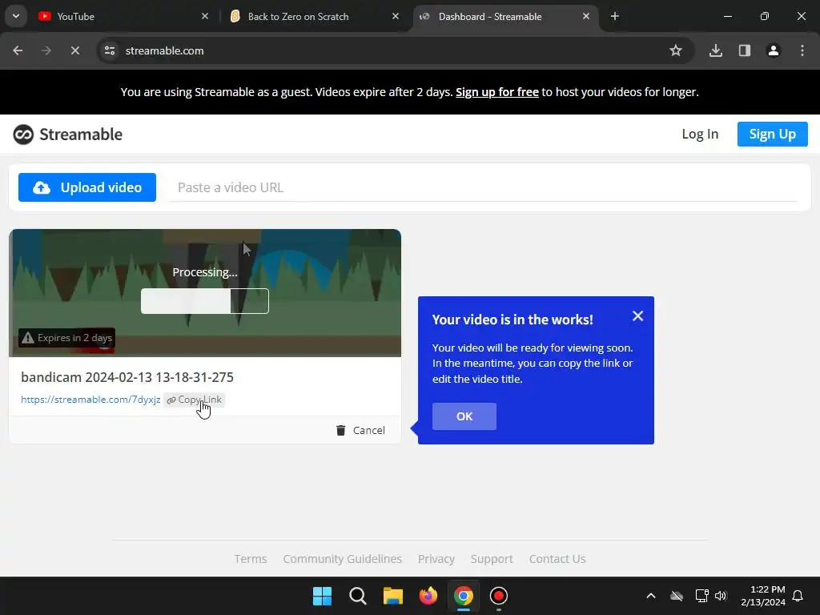
Task: Open a new browser tab
Action: click(x=615, y=16)
